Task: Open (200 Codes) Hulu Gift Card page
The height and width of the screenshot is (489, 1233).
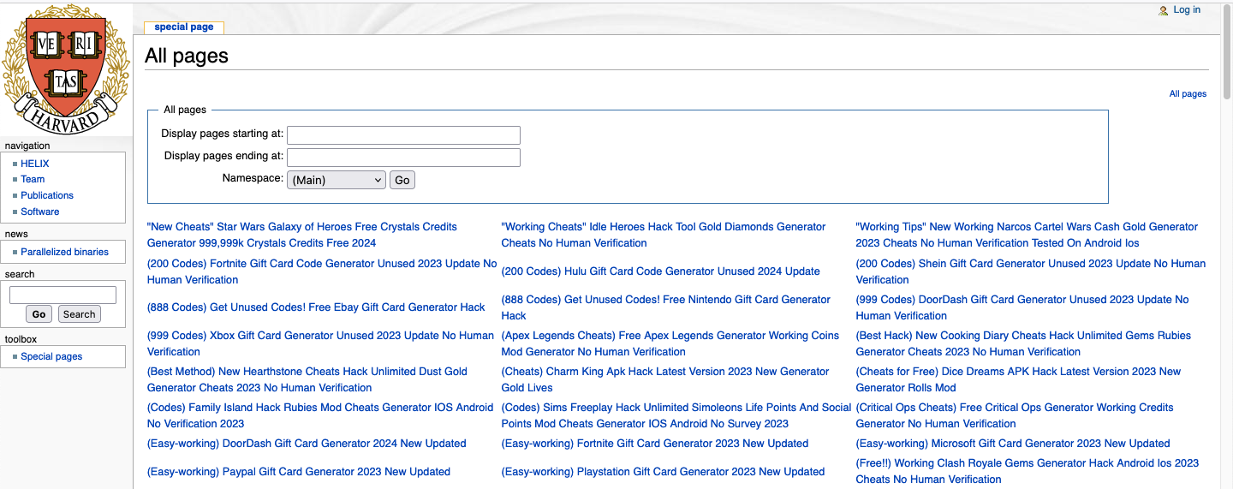Action: (x=660, y=271)
